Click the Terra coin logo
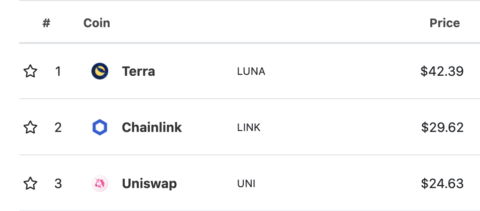 pos(100,71)
